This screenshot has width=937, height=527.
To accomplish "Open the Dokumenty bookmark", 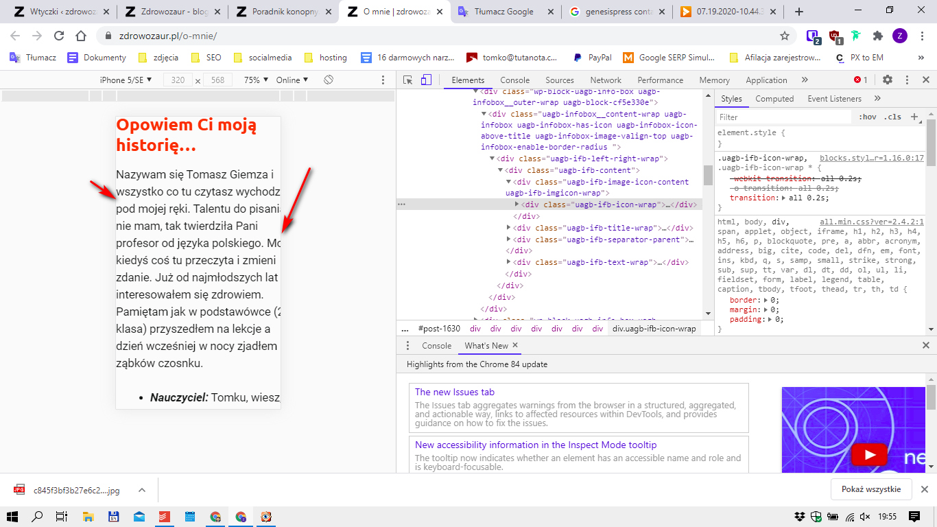I will 97,58.
